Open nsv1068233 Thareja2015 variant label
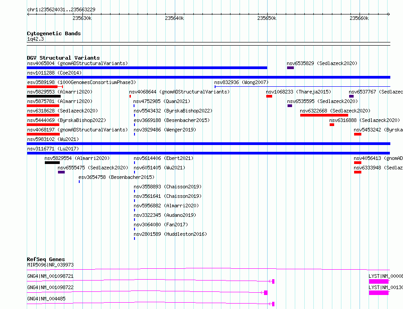 pos(298,92)
